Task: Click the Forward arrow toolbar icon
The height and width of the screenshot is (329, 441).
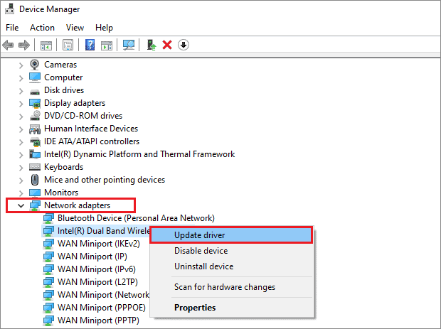Action: click(24, 45)
